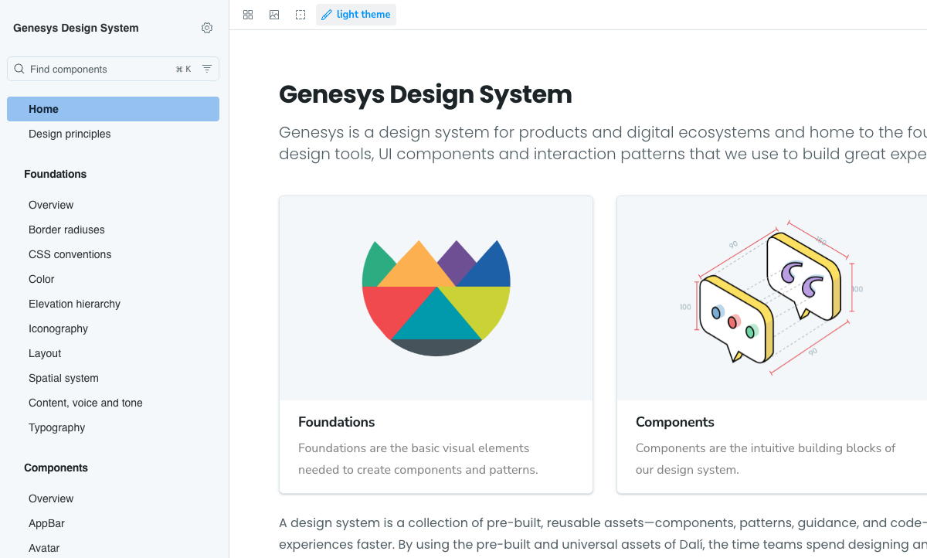Click the Elevation hierarchy entry
This screenshot has height=558, width=927.
(x=74, y=304)
